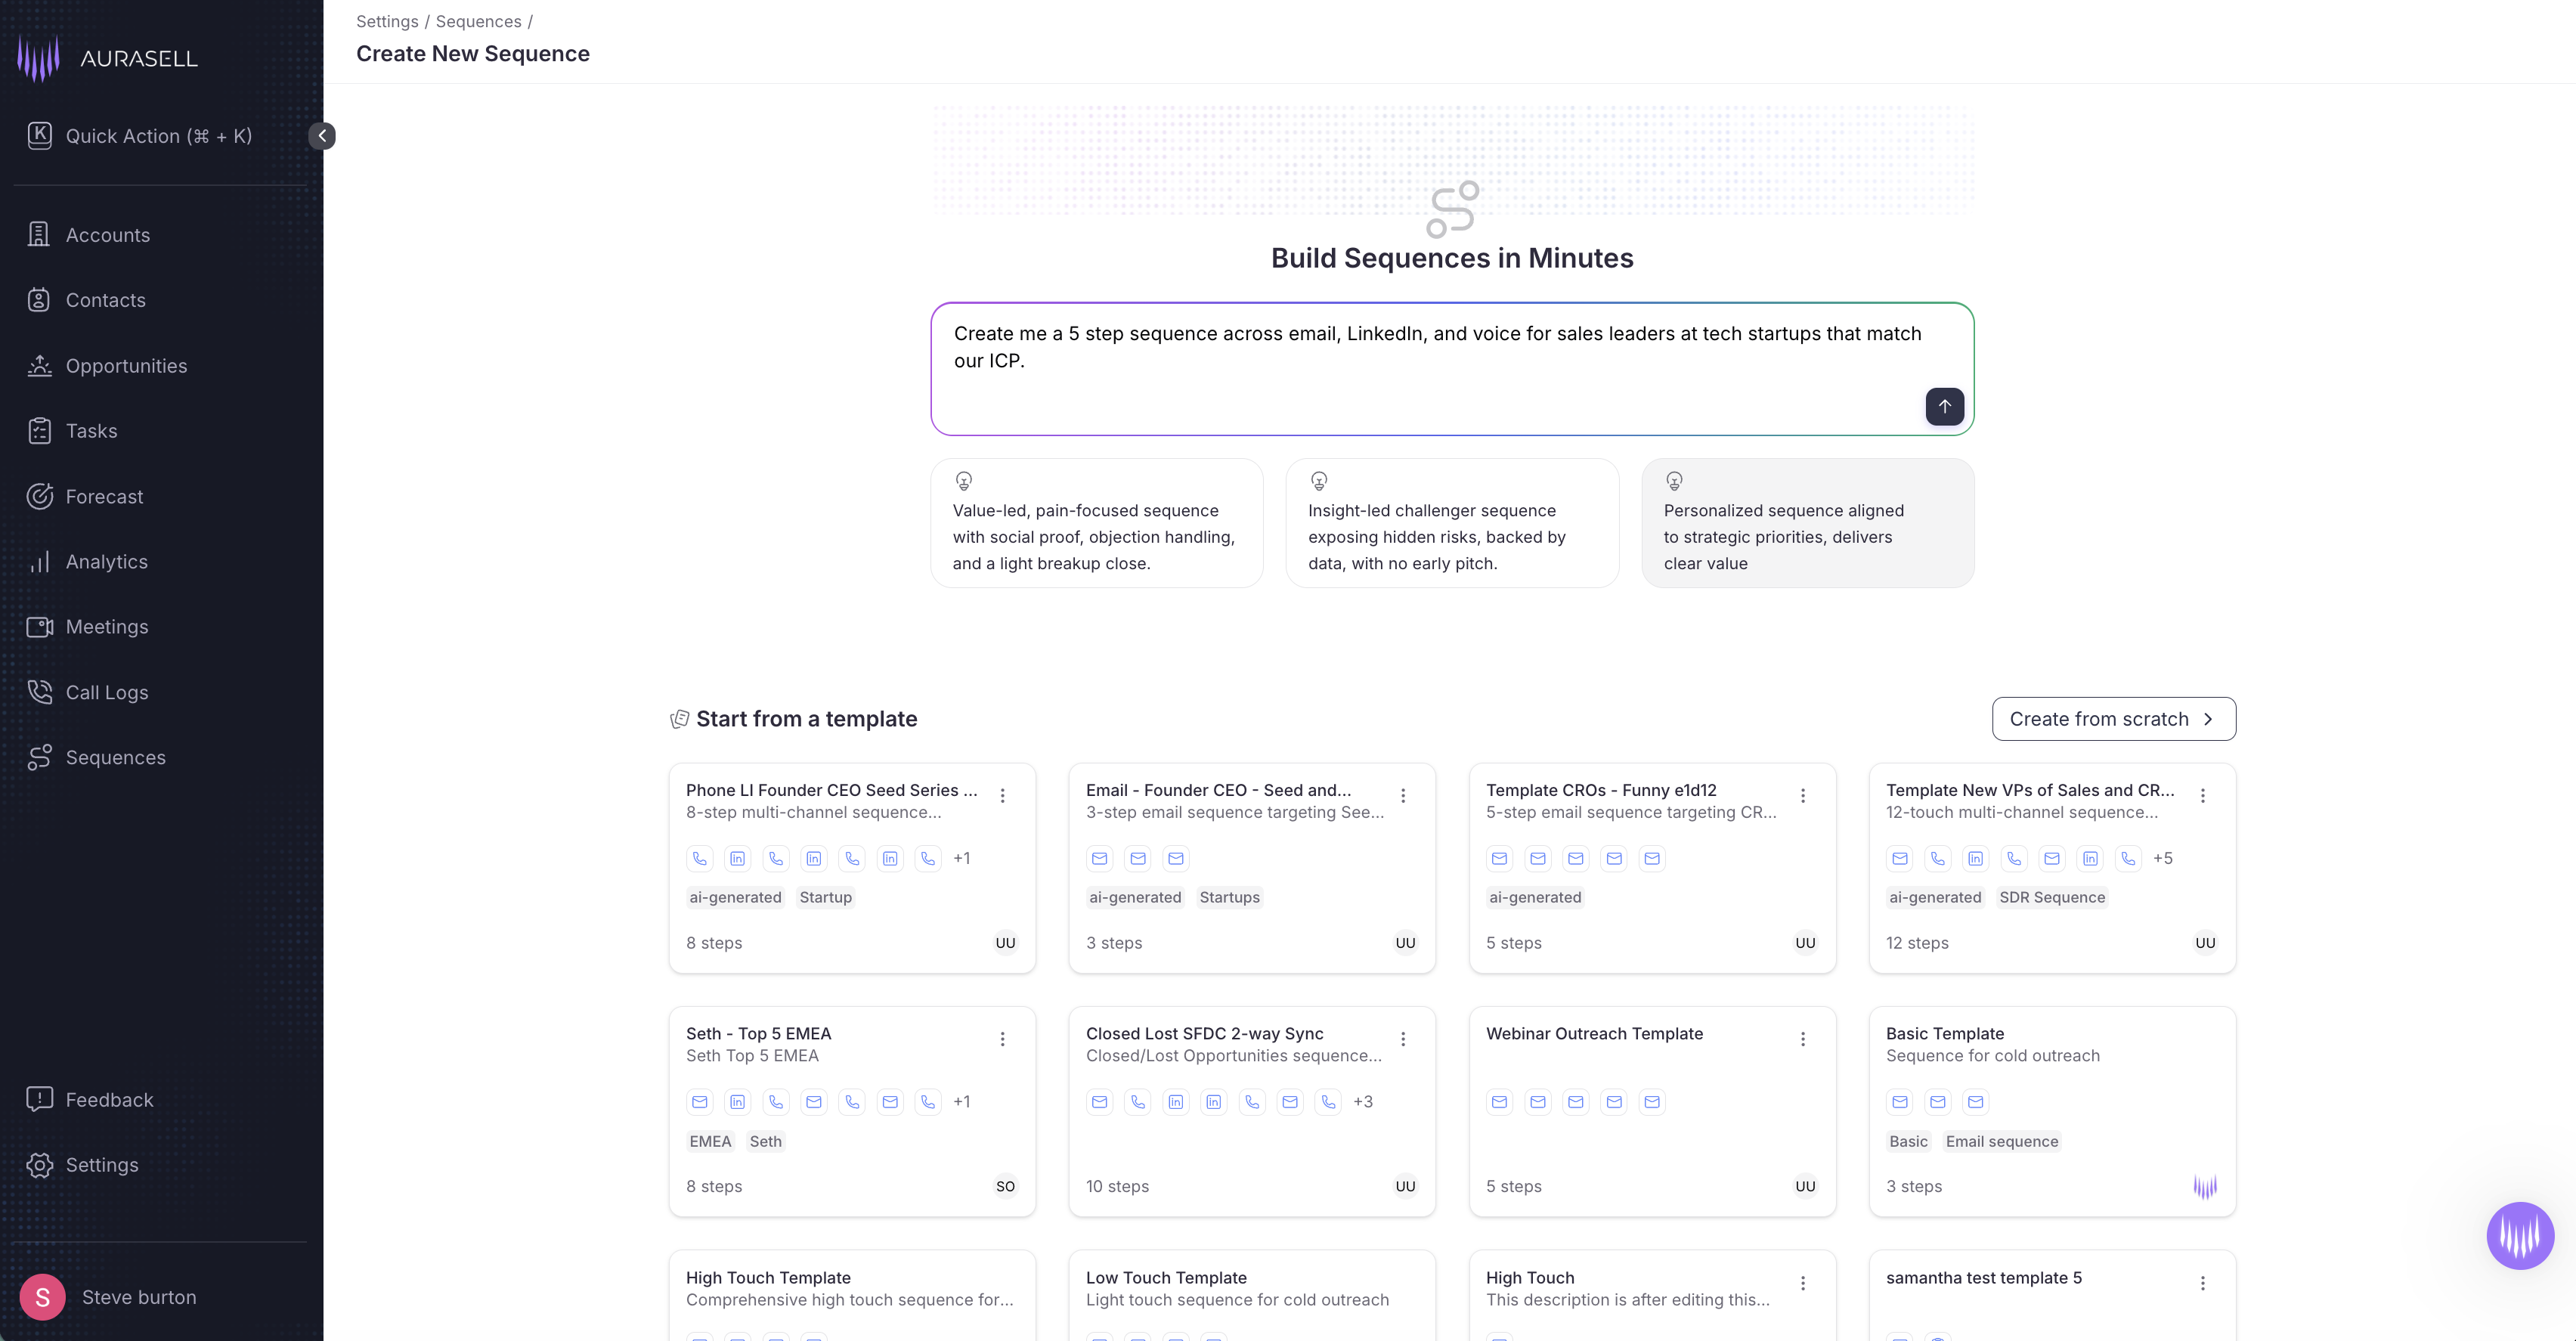Open the Aurasell assistant floating bubble
This screenshot has width=2576, height=1341.
(2519, 1235)
